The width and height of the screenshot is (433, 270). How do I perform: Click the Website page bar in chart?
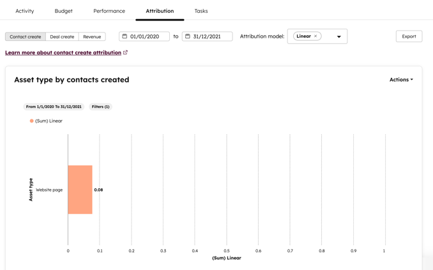80,190
